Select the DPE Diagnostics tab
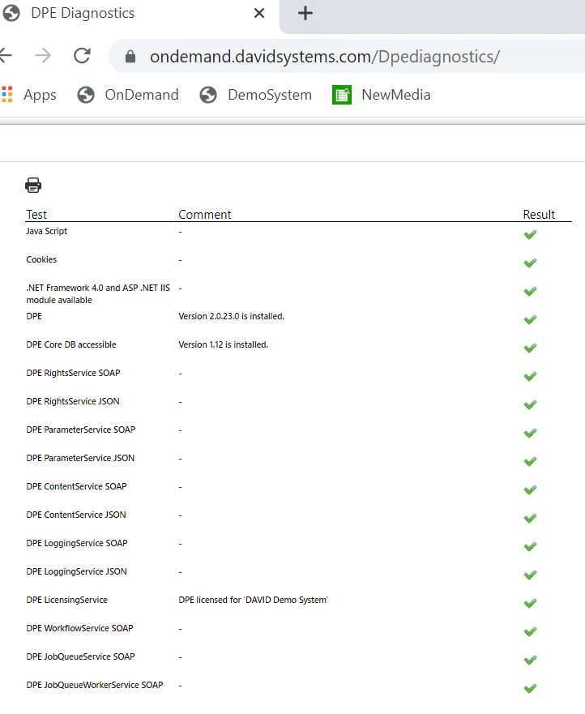 122,14
